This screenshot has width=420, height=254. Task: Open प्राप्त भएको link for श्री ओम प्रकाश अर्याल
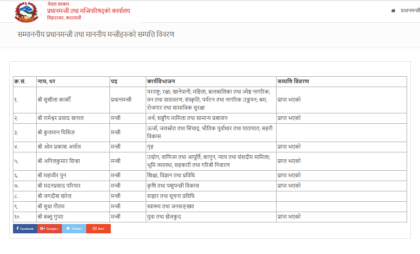[289, 147]
